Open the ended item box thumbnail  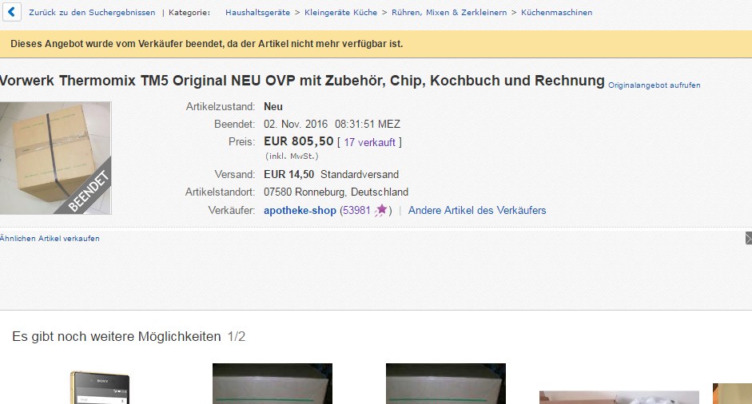(56, 157)
